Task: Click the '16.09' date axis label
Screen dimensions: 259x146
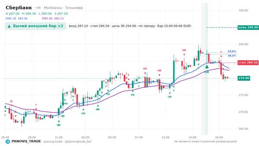Action: [x=219, y=137]
